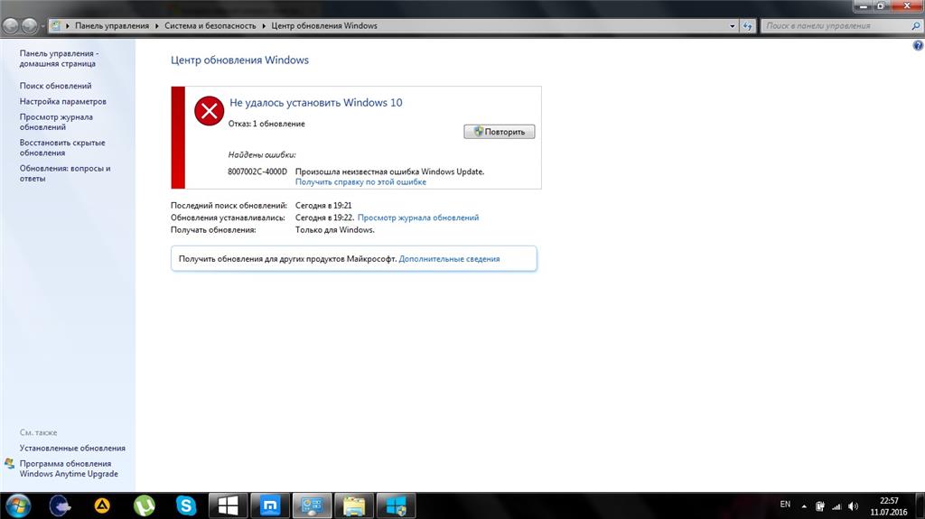Viewport: 925px width, 519px height.
Task: Open the address bar history dropdown
Action: click(x=732, y=26)
